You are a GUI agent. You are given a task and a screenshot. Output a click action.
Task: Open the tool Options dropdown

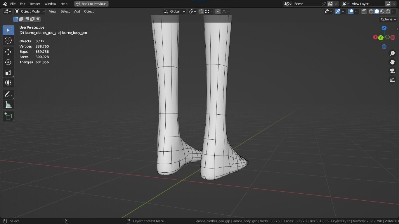point(388,19)
